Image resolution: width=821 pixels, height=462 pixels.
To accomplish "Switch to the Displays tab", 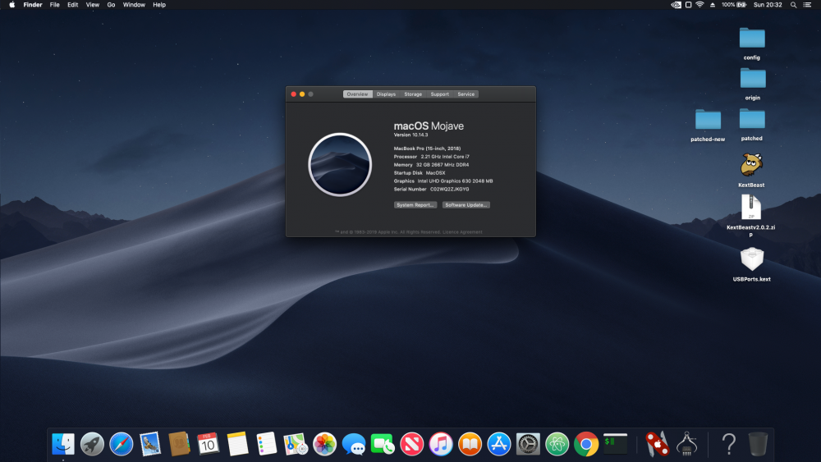I will coord(387,94).
